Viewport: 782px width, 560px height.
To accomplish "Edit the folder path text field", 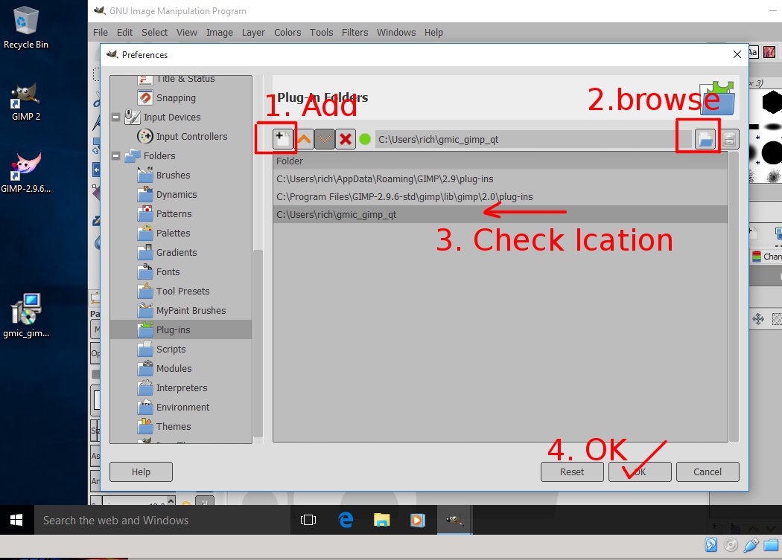I will [x=533, y=139].
